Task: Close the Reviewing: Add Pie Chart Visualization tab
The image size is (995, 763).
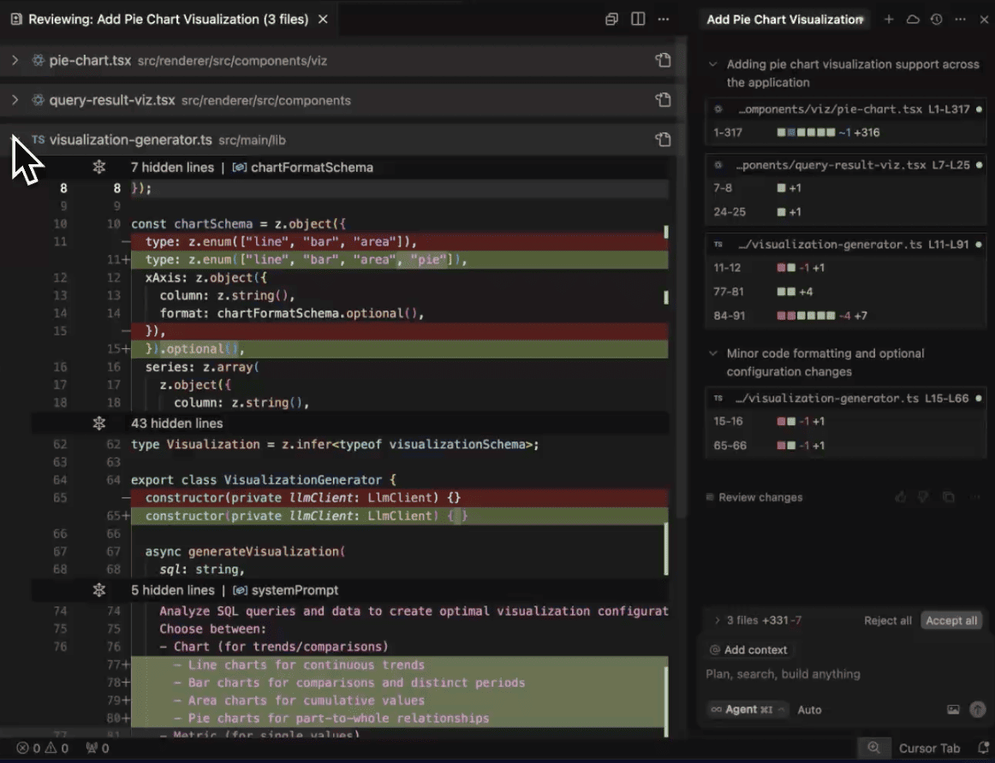Action: pos(323,19)
